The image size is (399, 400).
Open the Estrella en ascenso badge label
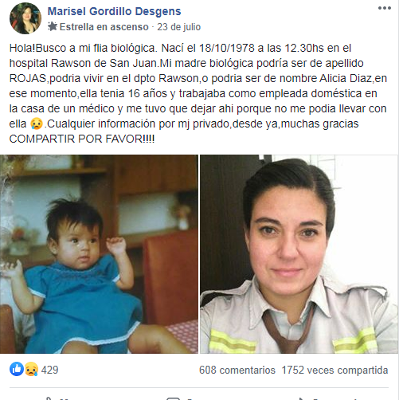[104, 27]
